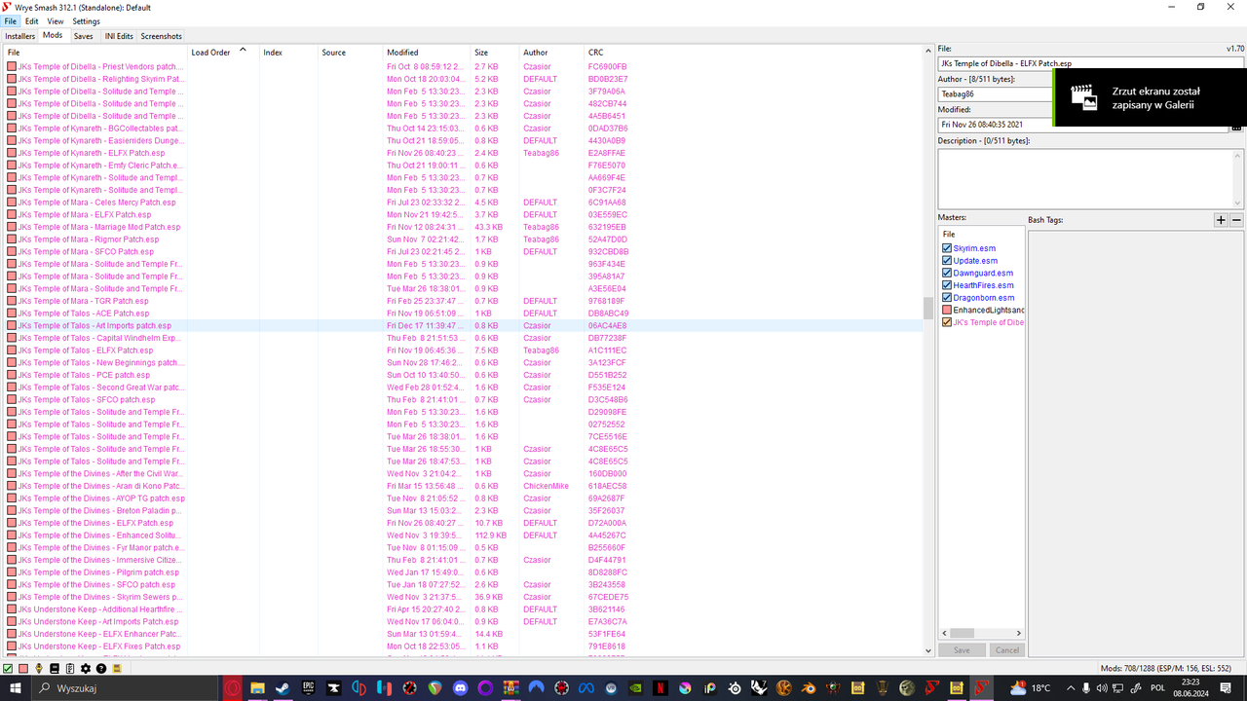Click the pink square status icon
Image resolution: width=1247 pixels, height=701 pixels.
pyautogui.click(x=22, y=668)
